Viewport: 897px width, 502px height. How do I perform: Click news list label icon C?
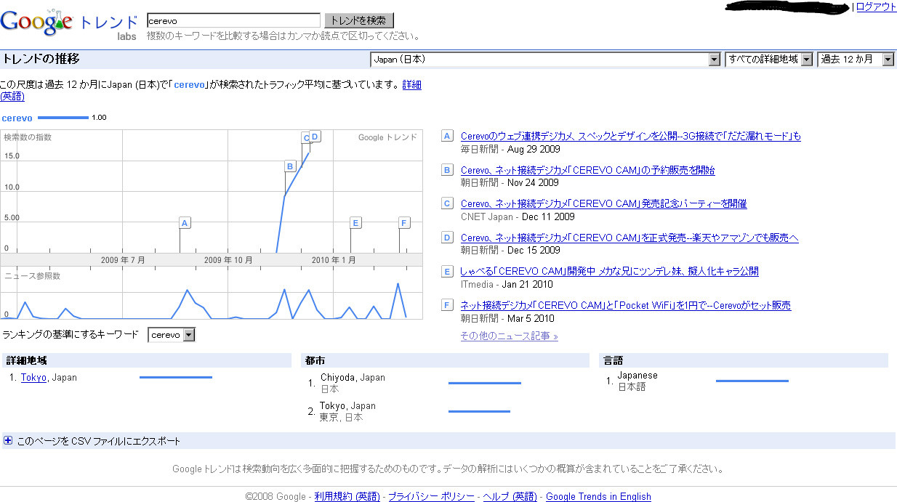point(448,203)
